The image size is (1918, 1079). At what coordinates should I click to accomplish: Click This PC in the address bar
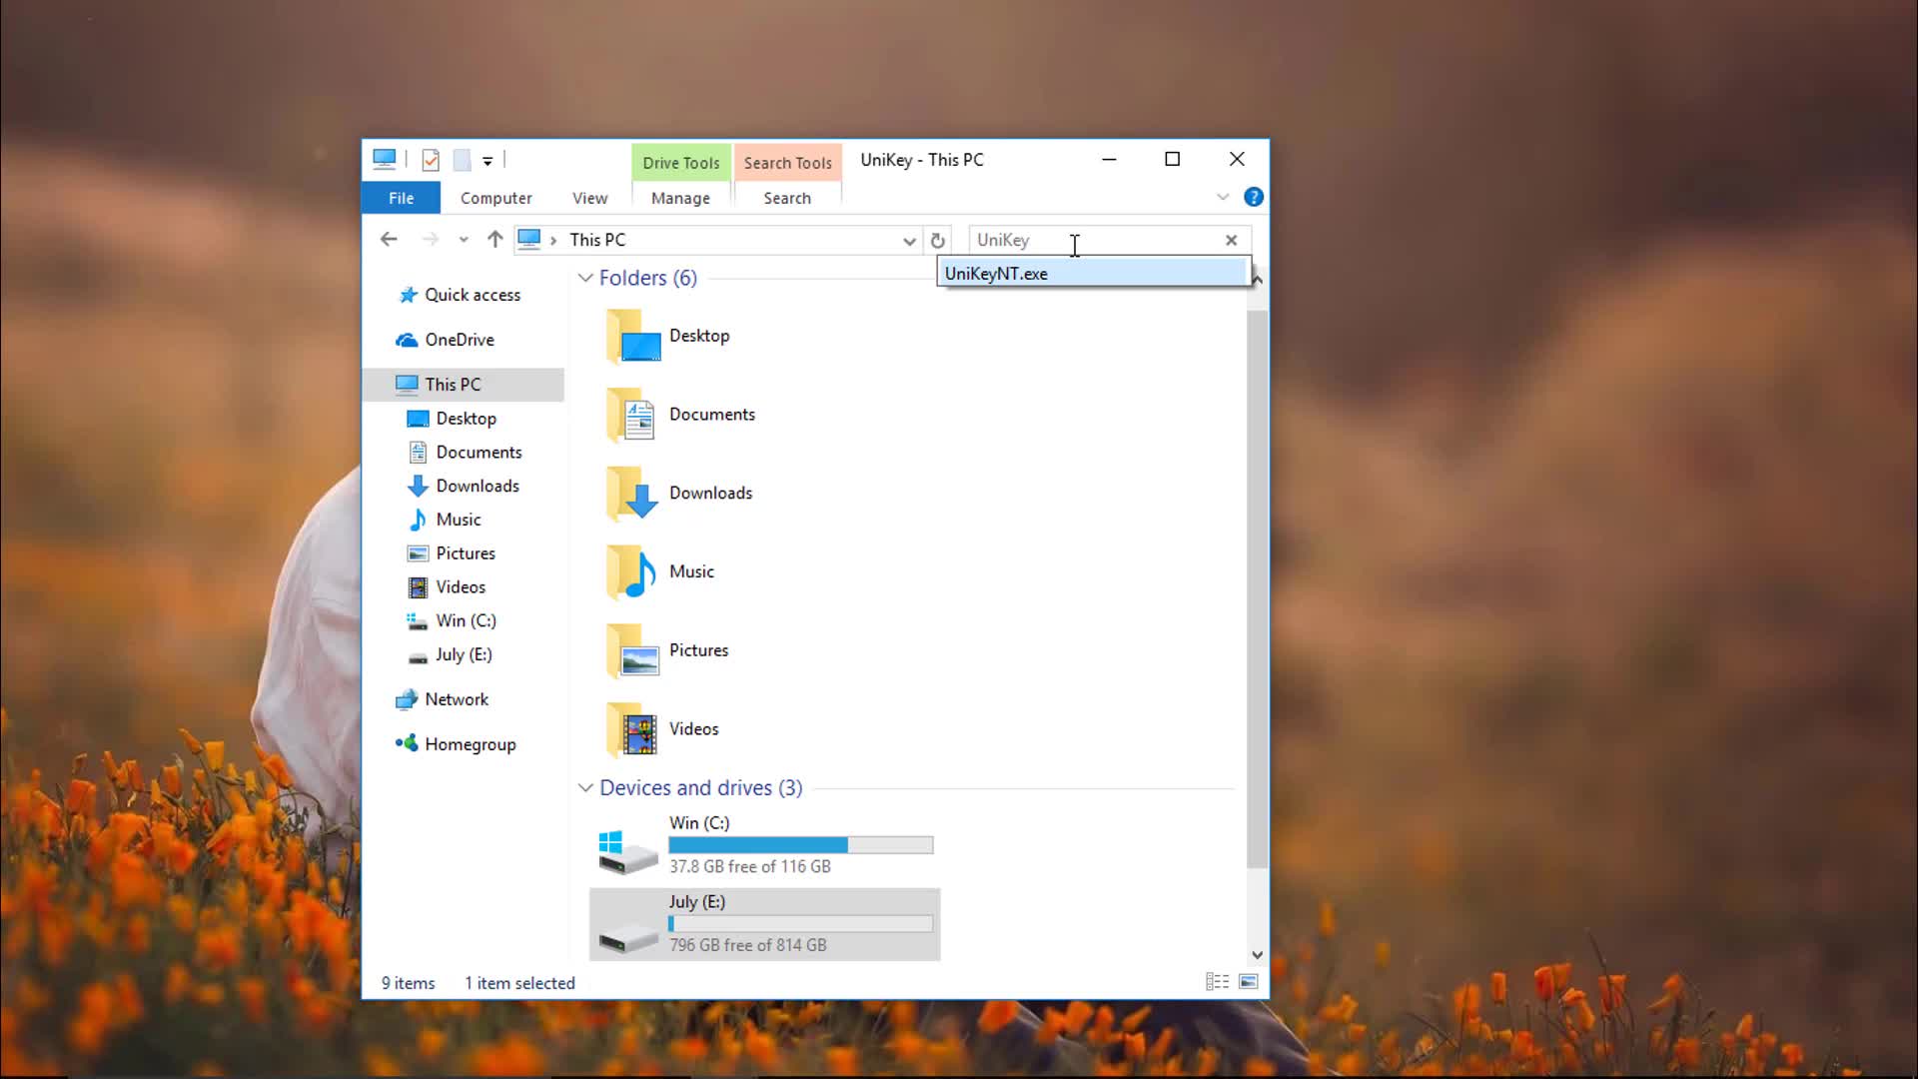pyautogui.click(x=597, y=240)
